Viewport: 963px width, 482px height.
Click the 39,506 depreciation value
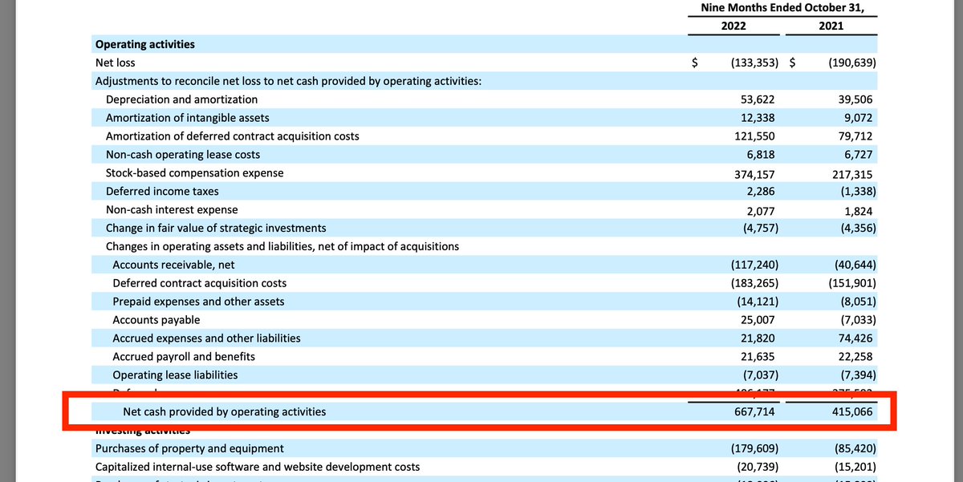[x=855, y=99]
